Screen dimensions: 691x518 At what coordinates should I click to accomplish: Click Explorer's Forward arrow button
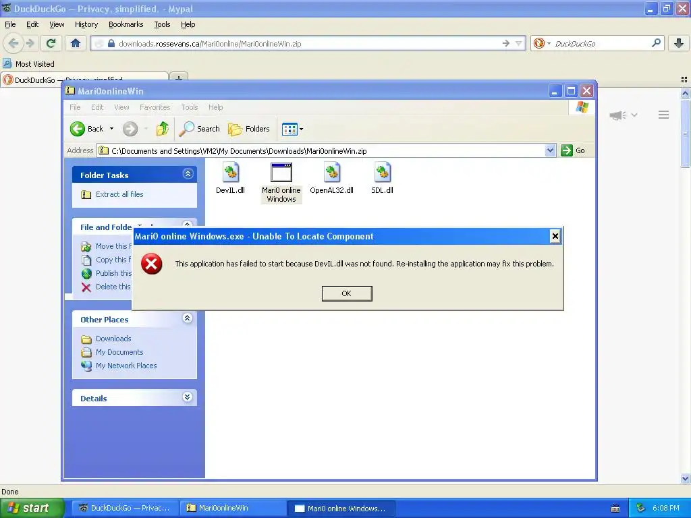tap(130, 129)
